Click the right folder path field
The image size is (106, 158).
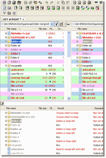pos(88,24)
